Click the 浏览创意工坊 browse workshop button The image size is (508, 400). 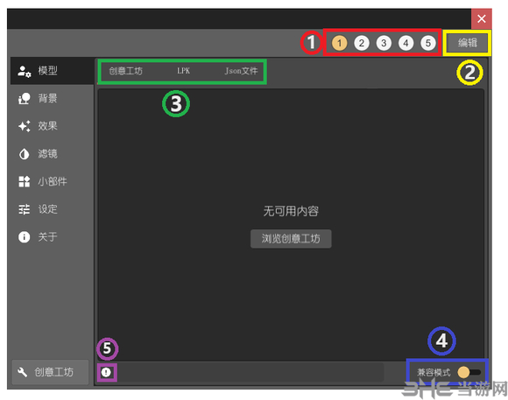(x=291, y=239)
